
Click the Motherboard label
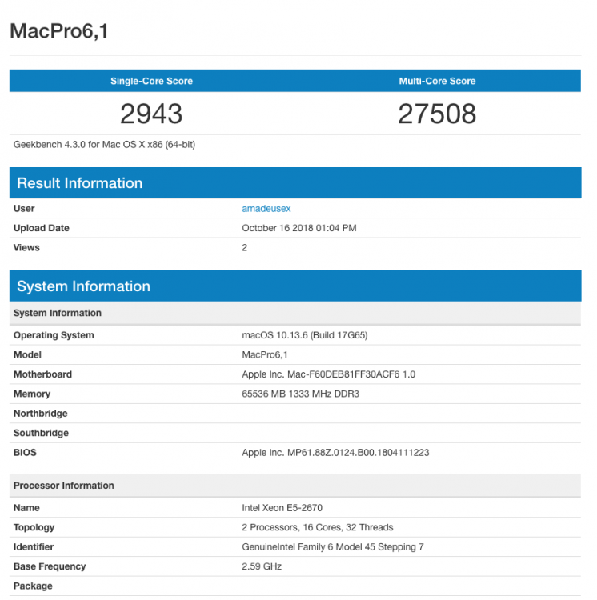[x=42, y=374]
